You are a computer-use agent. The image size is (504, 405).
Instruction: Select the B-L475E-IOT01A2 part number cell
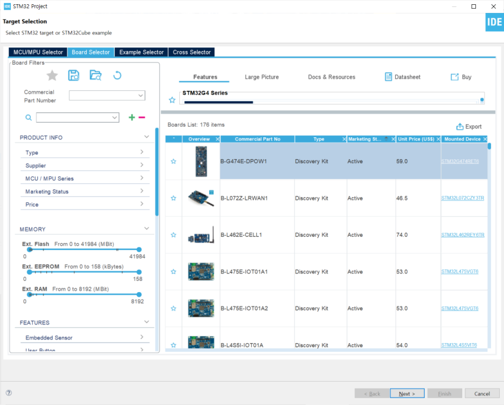click(257, 308)
